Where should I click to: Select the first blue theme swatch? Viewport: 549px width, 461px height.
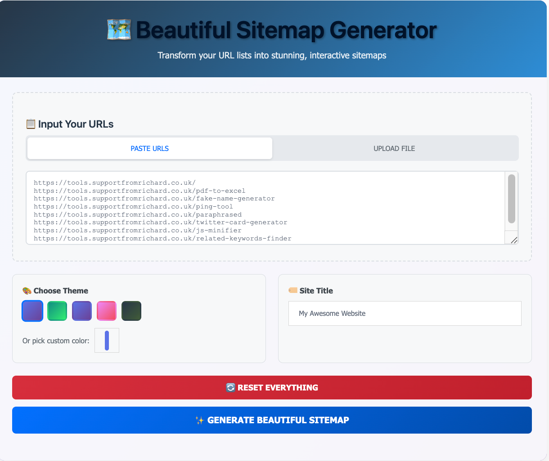(32, 310)
